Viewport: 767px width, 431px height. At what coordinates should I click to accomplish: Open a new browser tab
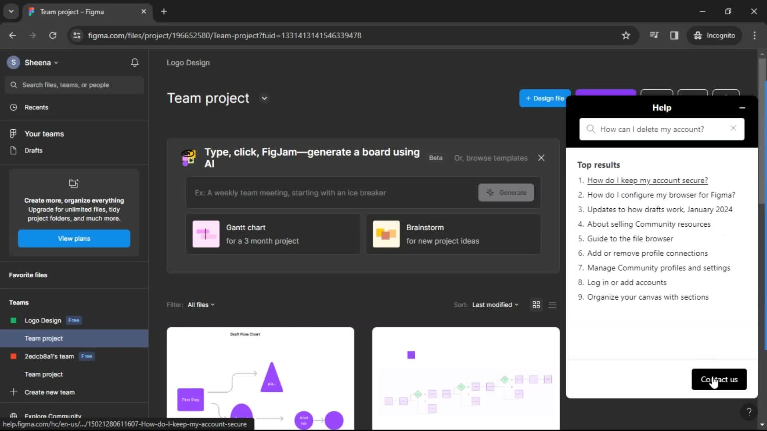tap(164, 12)
